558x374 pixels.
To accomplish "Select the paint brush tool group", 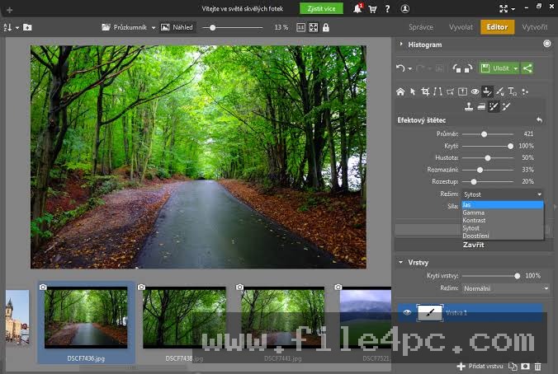I will tap(500, 92).
